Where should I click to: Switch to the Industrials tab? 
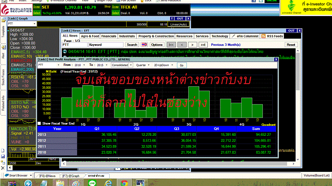[x=127, y=36]
